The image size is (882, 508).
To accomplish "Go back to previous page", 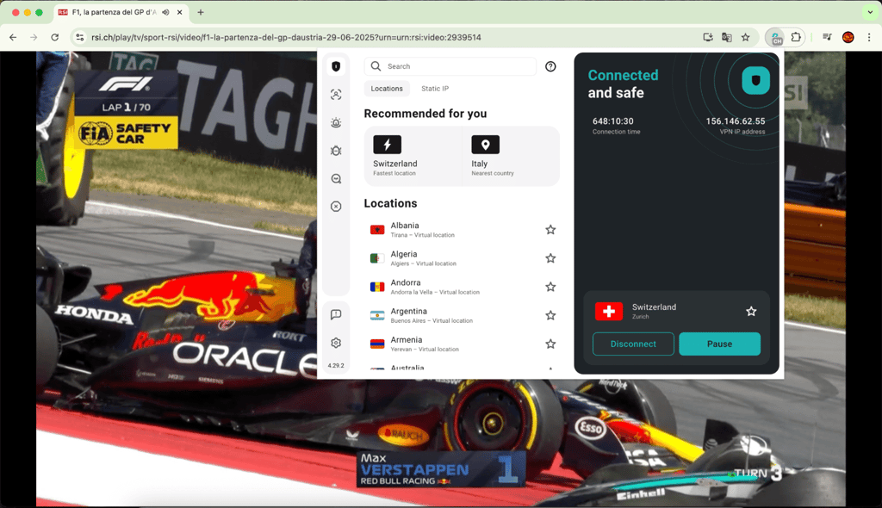I will (13, 38).
